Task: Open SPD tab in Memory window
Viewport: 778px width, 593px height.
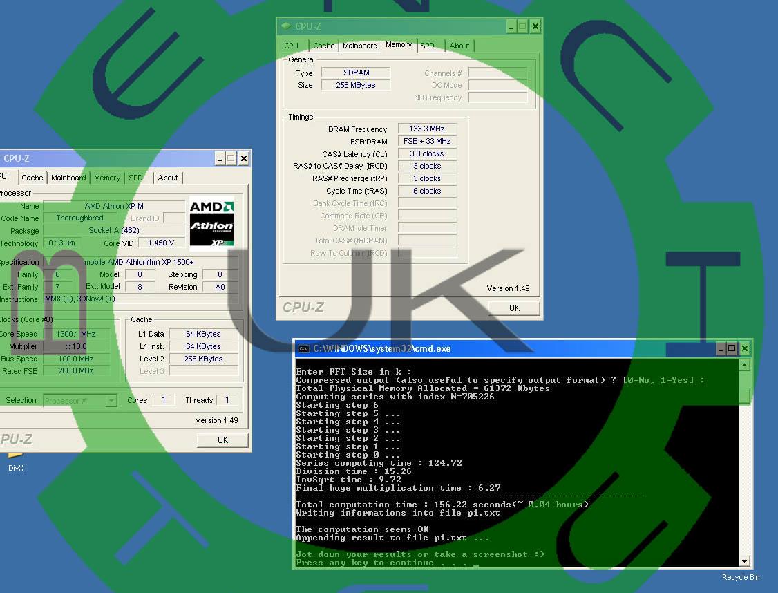Action: point(427,46)
